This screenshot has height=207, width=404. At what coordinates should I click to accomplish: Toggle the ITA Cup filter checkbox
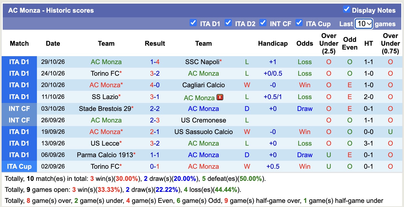[299, 23]
